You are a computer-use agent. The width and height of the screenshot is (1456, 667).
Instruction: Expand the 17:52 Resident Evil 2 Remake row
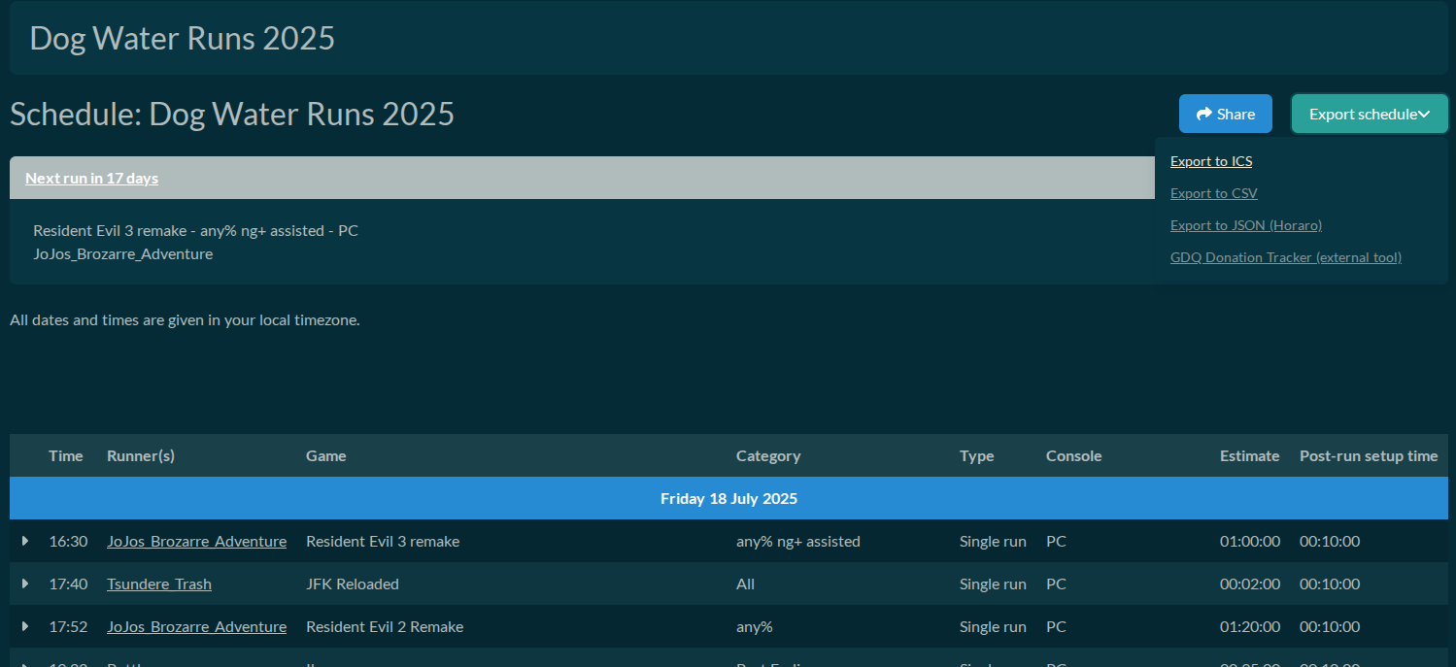coord(25,626)
